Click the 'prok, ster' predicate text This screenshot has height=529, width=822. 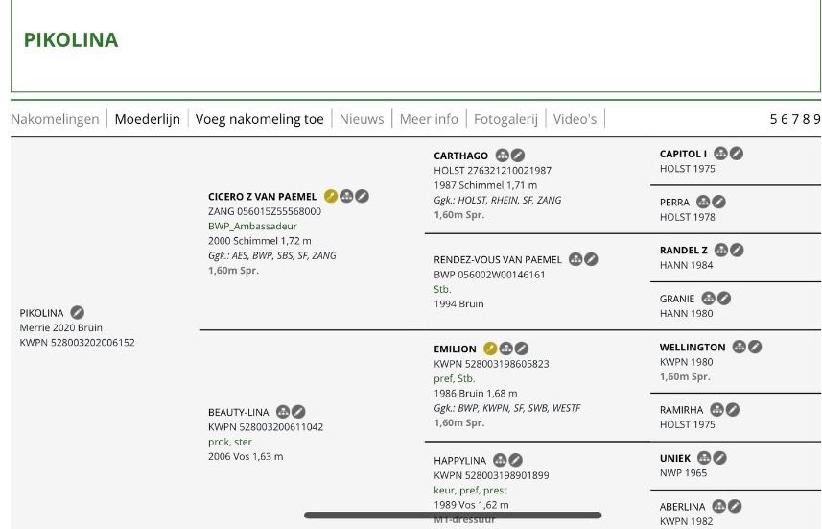(x=229, y=442)
